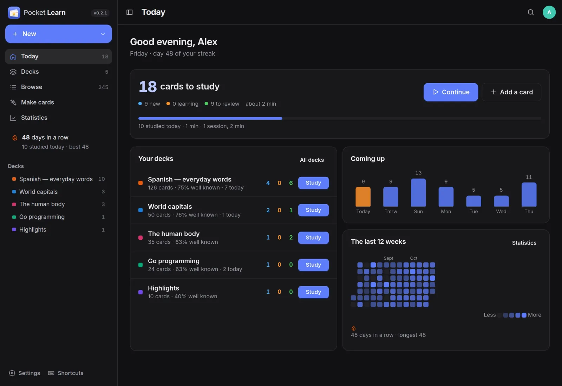Click the orange swatch beside Spanish deck row

(x=140, y=183)
